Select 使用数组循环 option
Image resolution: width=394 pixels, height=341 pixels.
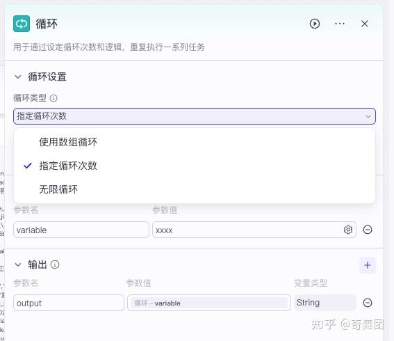coord(195,142)
